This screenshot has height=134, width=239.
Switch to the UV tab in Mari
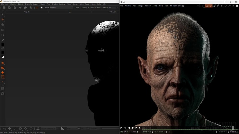pyautogui.click(x=70, y=12)
